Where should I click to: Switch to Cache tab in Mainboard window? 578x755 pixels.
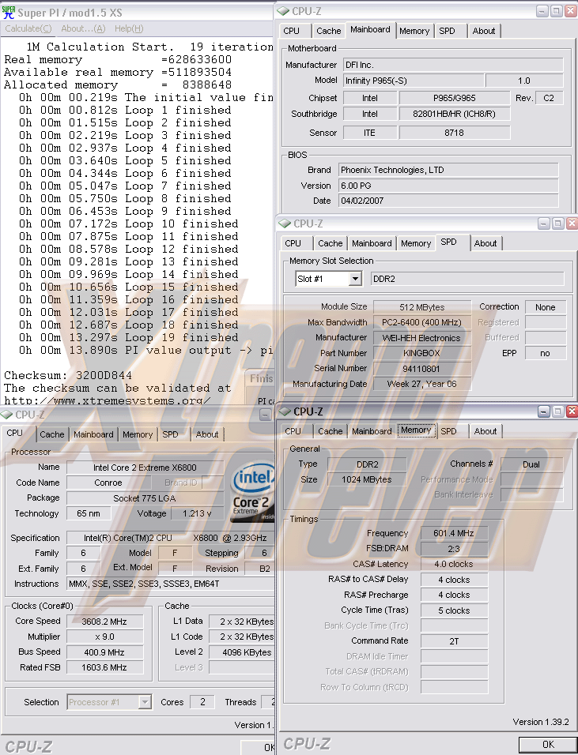coord(329,31)
